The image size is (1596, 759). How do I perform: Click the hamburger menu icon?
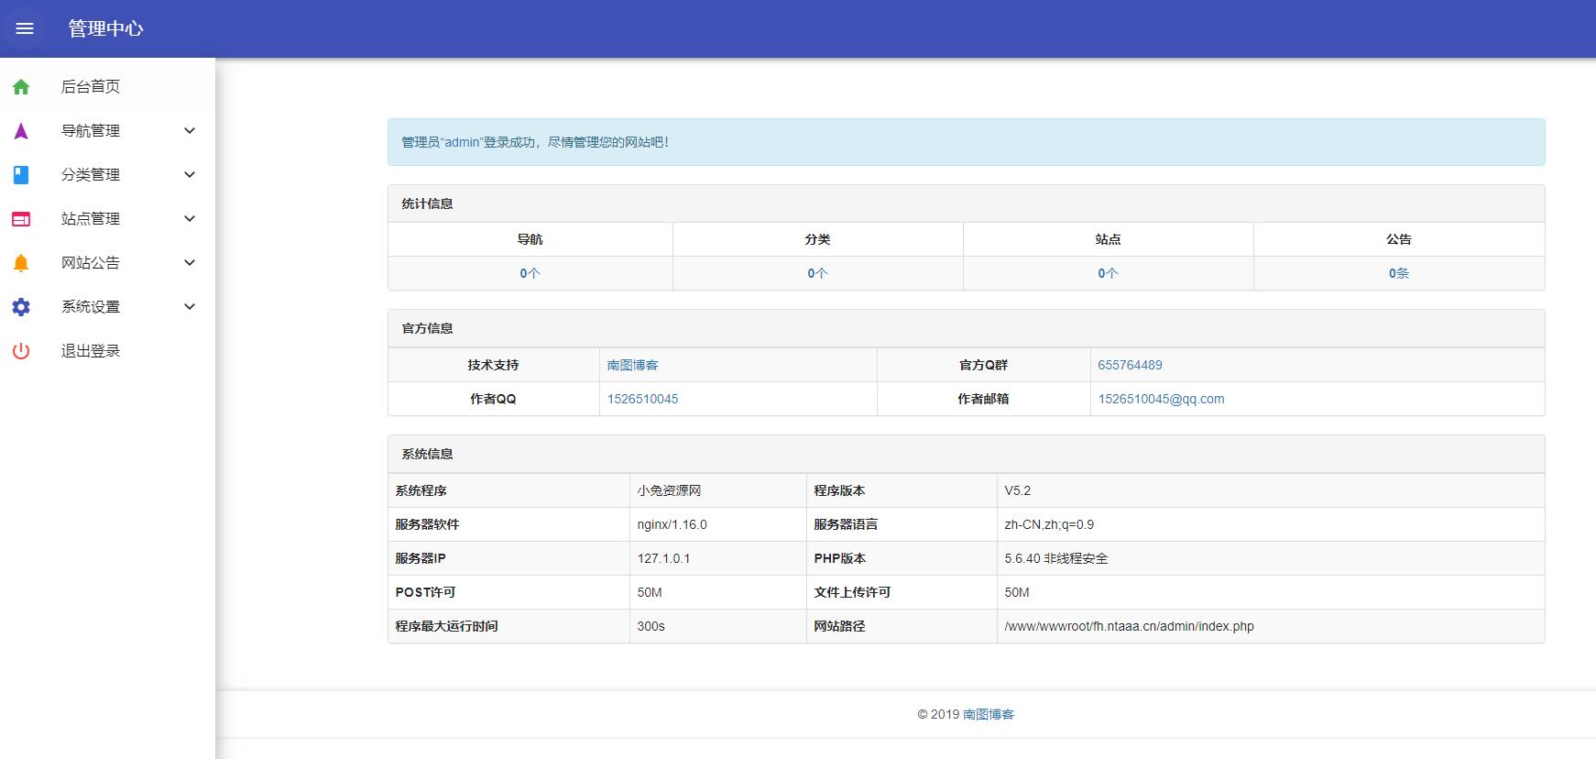[x=25, y=28]
